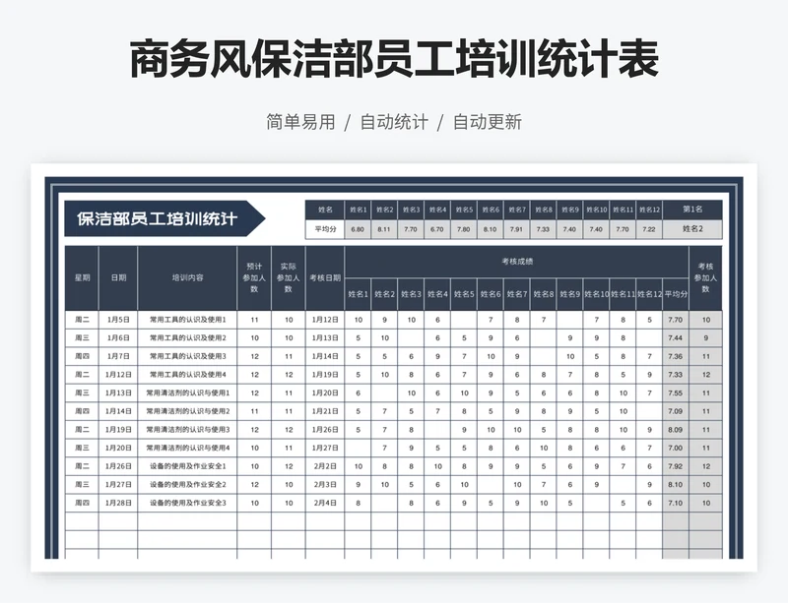Screen dimensions: 788x603
Task: Click the 日期 column header
Action: (118, 277)
